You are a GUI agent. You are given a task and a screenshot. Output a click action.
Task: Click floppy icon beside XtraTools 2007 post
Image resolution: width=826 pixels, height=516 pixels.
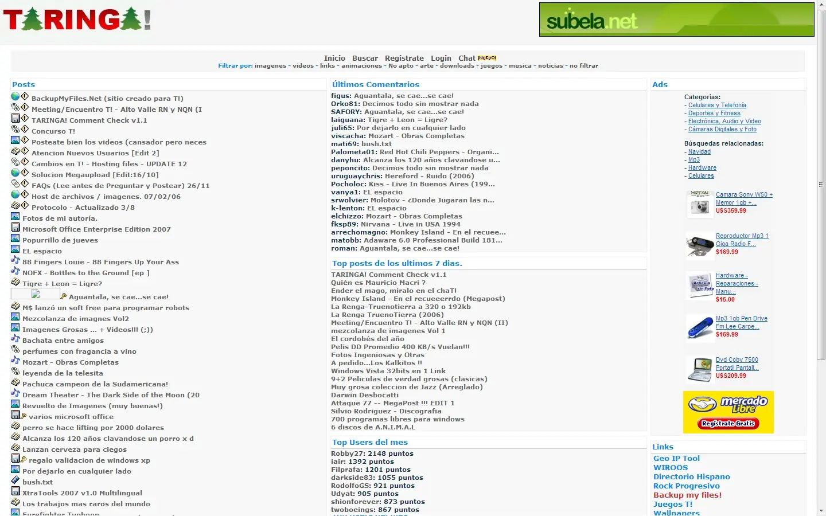coord(15,491)
